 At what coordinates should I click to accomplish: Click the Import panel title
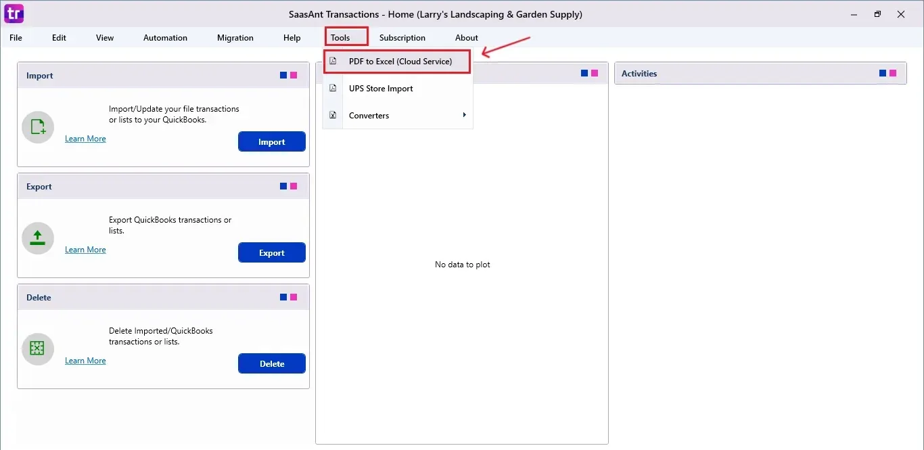pyautogui.click(x=39, y=76)
